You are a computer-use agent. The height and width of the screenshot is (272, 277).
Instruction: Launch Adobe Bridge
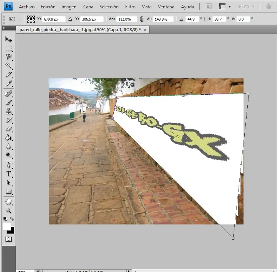click(x=209, y=6)
